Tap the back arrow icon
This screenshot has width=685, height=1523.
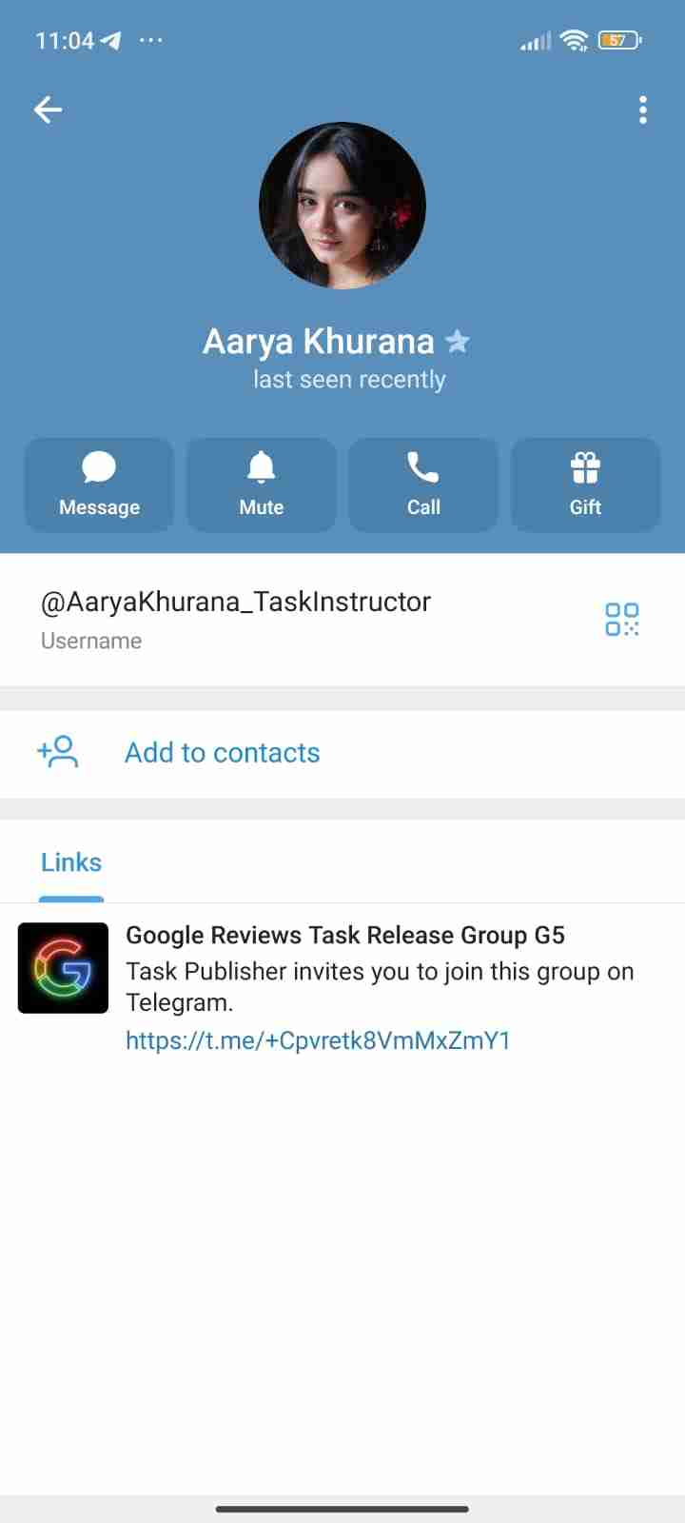tap(48, 110)
